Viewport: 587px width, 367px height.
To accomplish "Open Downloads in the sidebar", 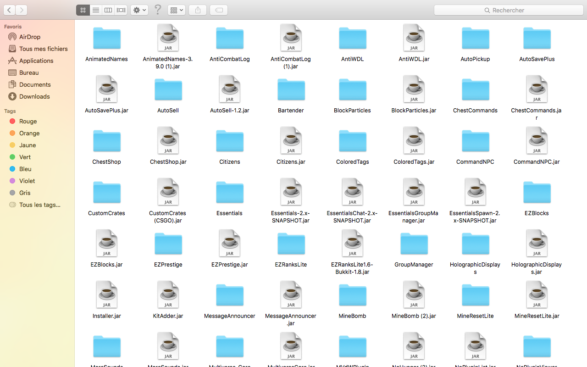I will coord(37,96).
